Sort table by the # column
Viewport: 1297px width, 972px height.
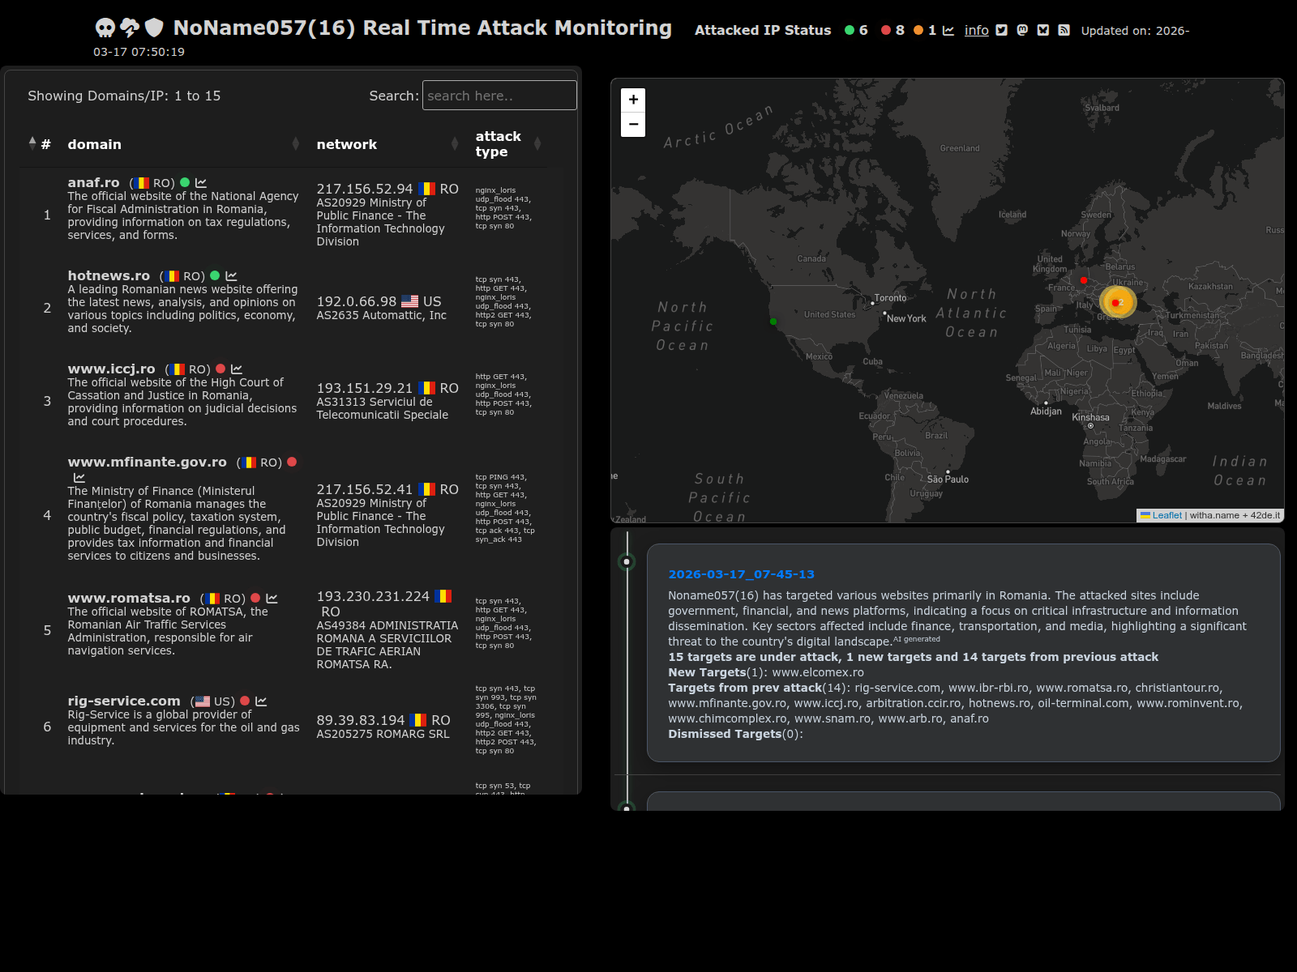click(45, 144)
